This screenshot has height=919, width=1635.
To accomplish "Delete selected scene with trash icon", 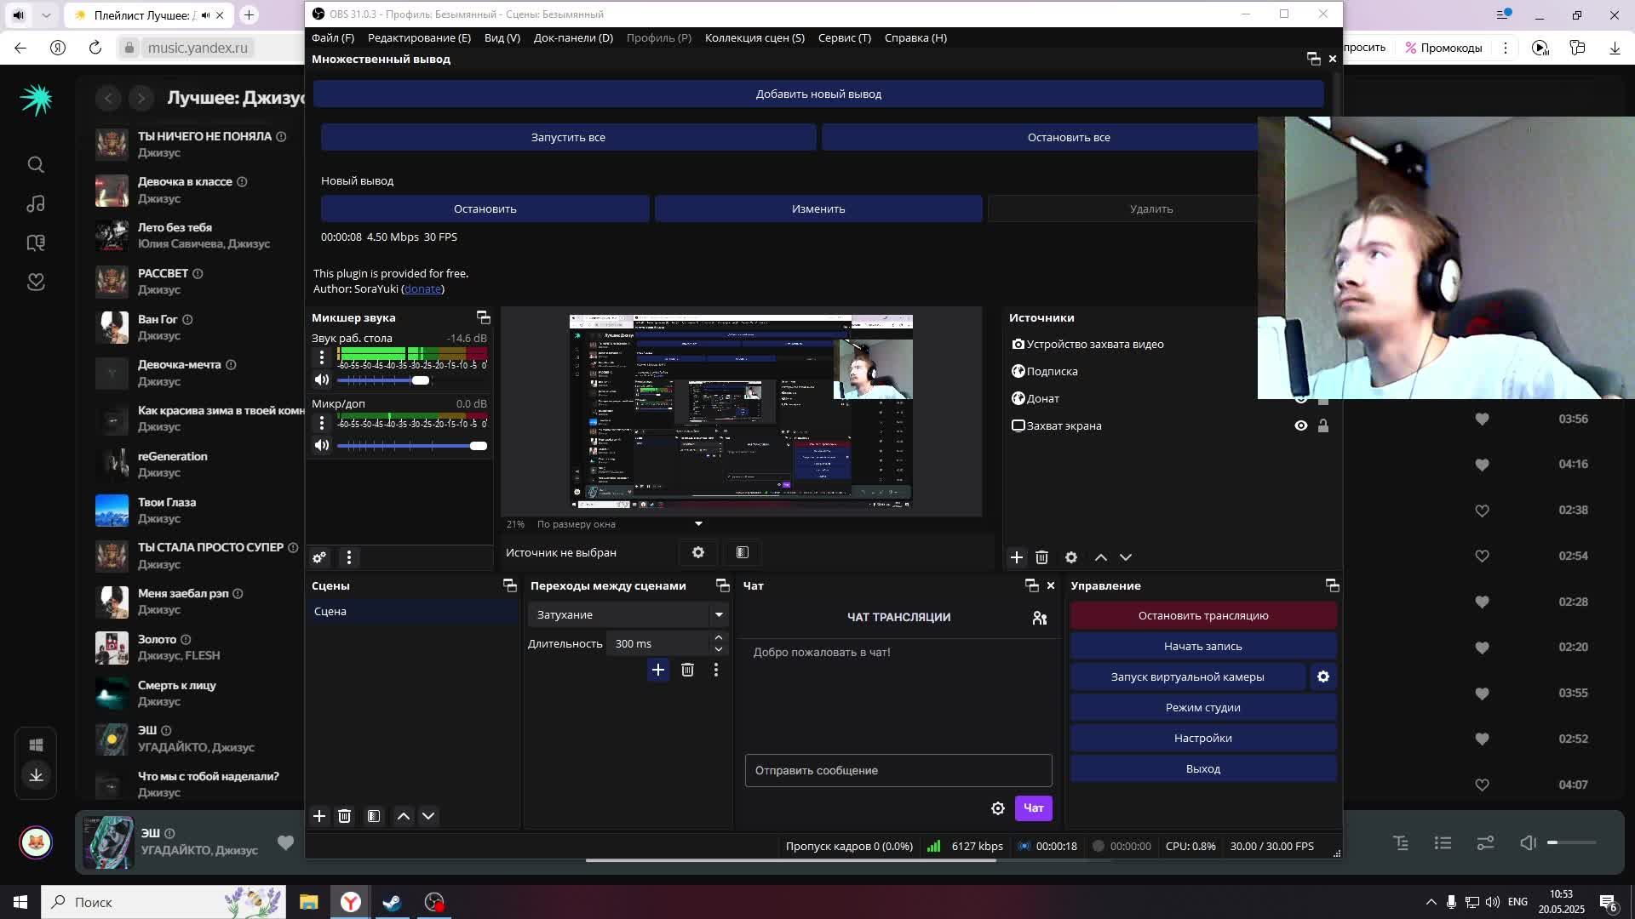I will coord(344,816).
